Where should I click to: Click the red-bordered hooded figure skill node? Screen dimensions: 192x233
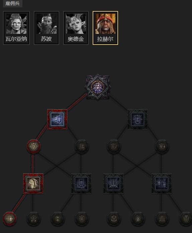coord(33,184)
